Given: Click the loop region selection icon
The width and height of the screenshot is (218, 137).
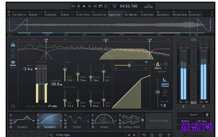Looking at the screenshot, I should tap(101, 6).
